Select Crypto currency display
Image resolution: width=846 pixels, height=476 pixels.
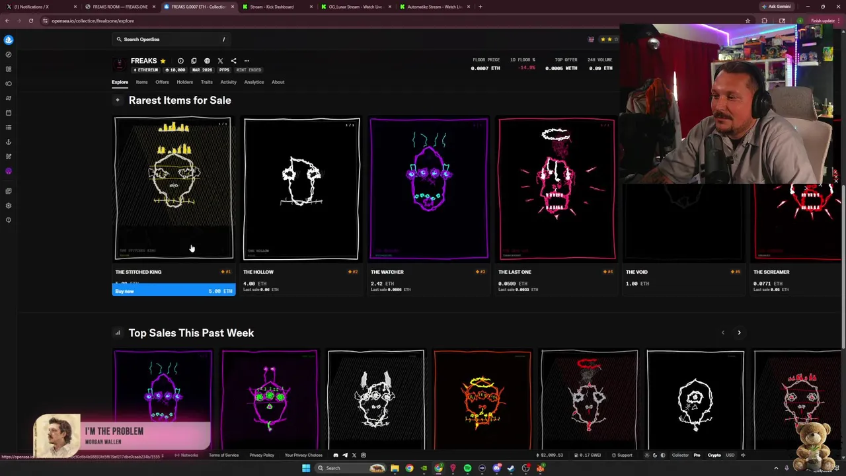click(x=714, y=455)
